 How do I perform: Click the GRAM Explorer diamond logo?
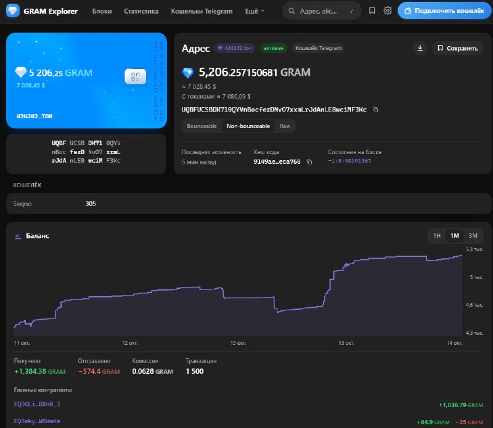pos(13,10)
